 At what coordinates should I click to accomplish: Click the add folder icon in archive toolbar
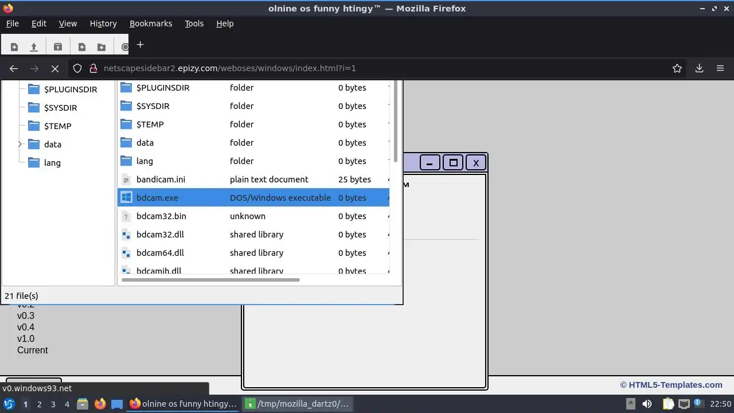point(101,47)
